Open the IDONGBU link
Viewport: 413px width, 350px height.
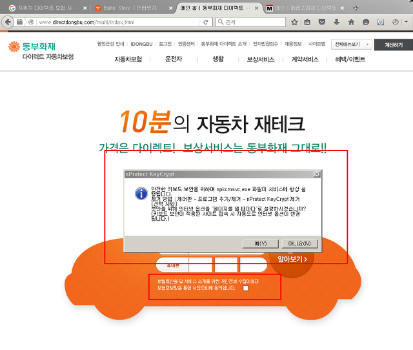pyautogui.click(x=141, y=44)
